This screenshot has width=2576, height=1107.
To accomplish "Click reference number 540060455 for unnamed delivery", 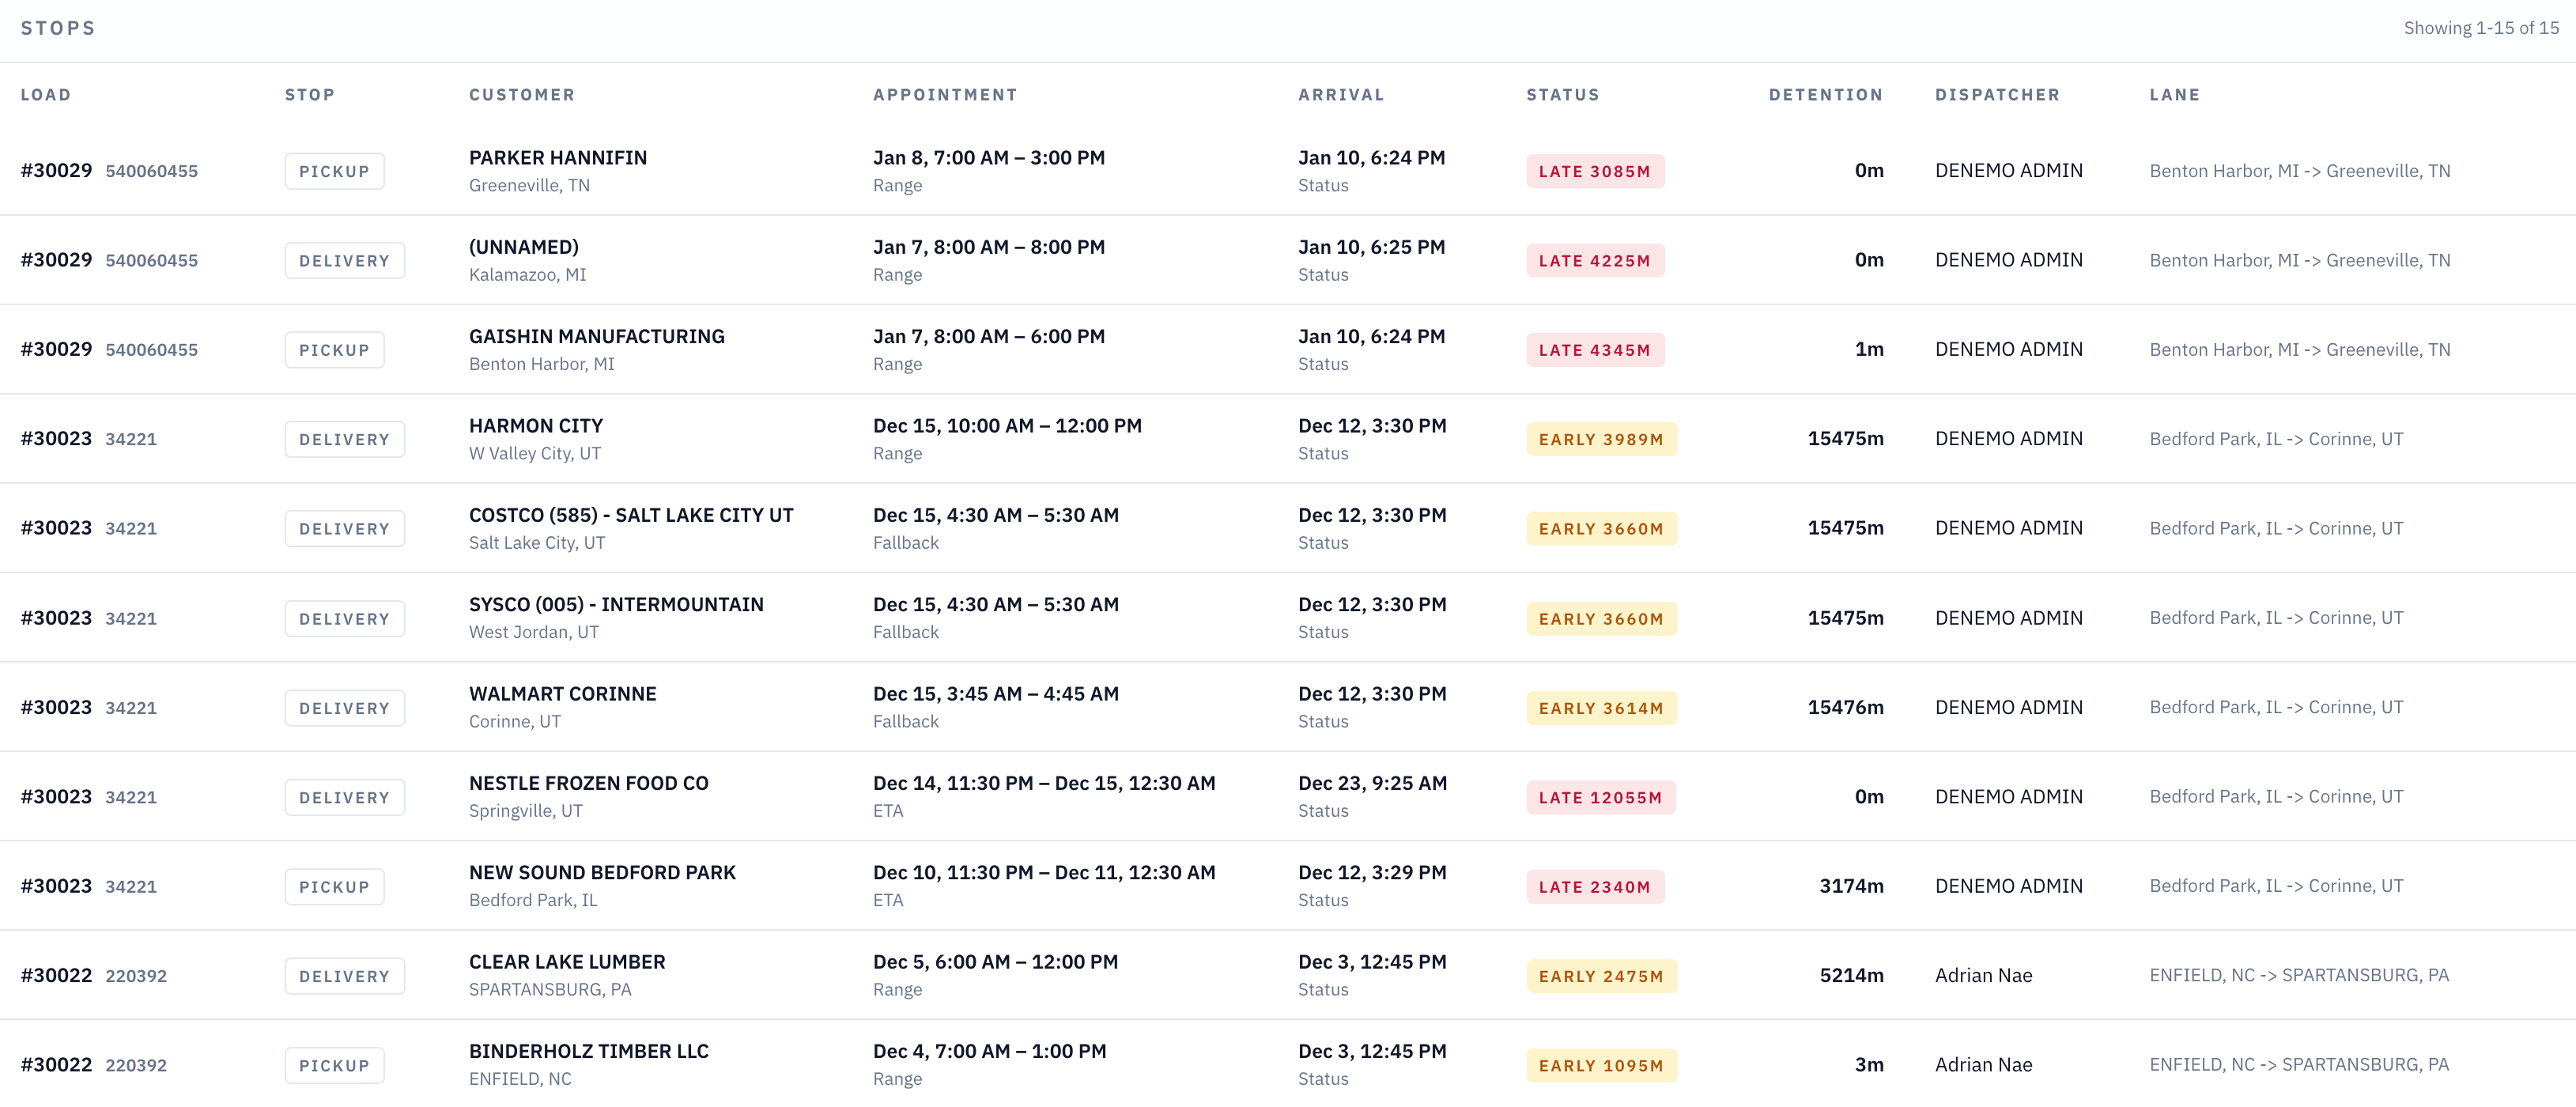I will click(151, 261).
